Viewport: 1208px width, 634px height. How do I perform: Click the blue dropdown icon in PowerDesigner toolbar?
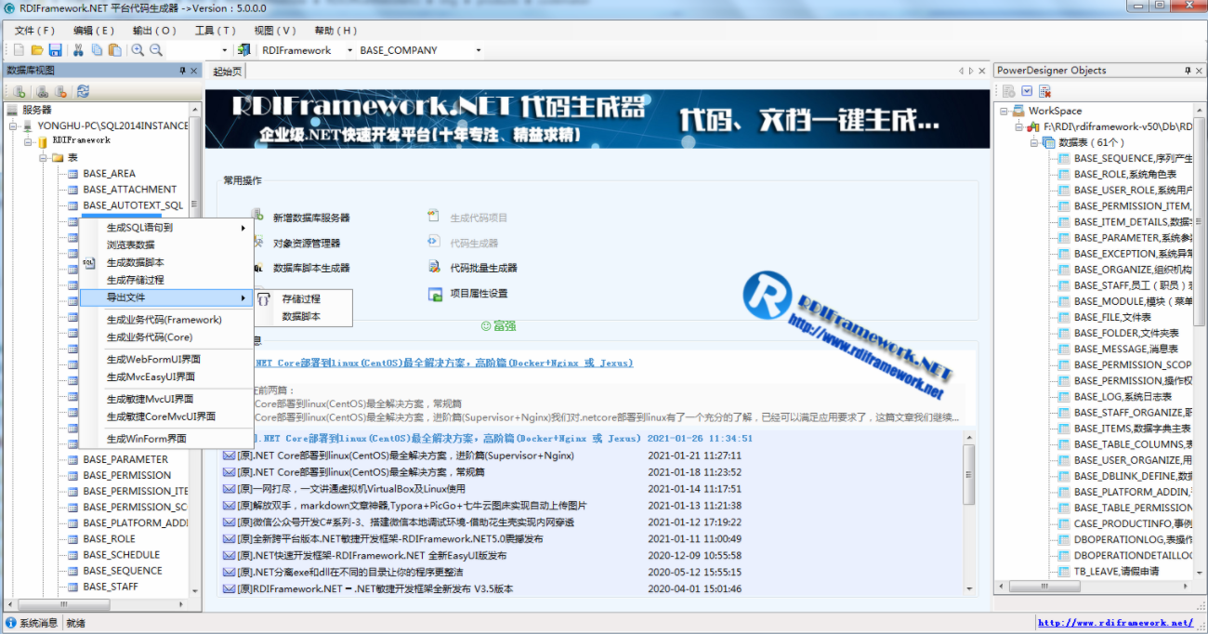coord(1027,91)
